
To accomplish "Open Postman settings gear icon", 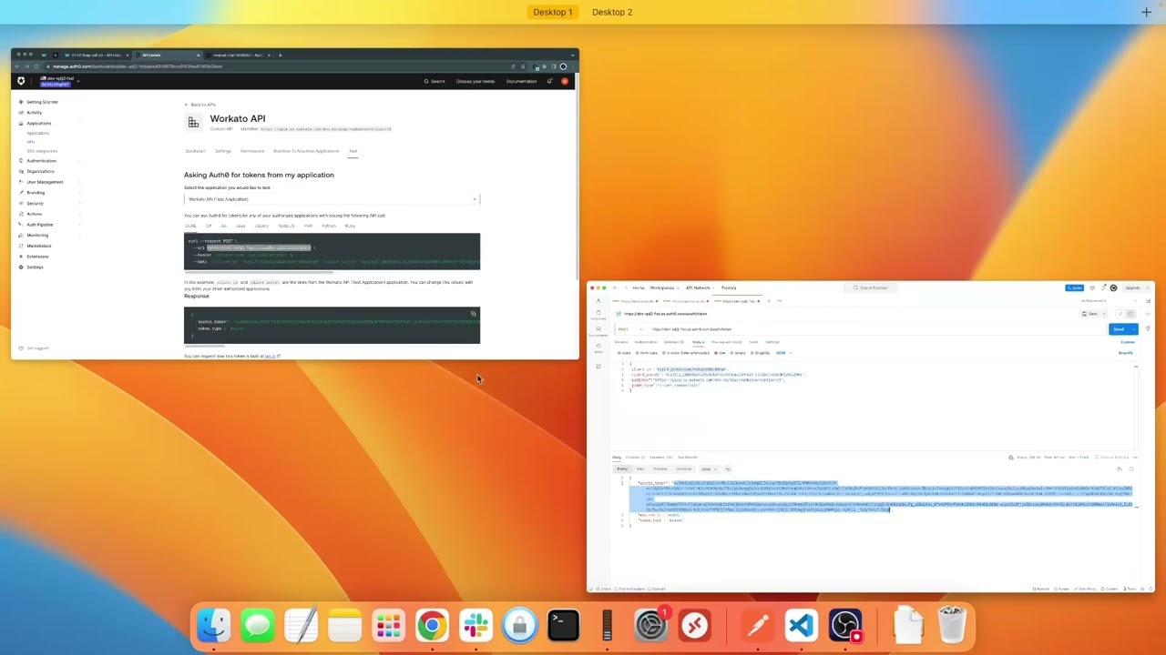I will point(1092,287).
